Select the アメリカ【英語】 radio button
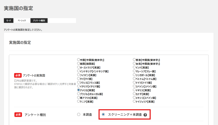Viewport: 218px width, 125px height. [78, 90]
